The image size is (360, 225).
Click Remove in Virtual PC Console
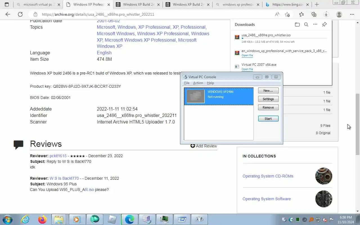(268, 107)
